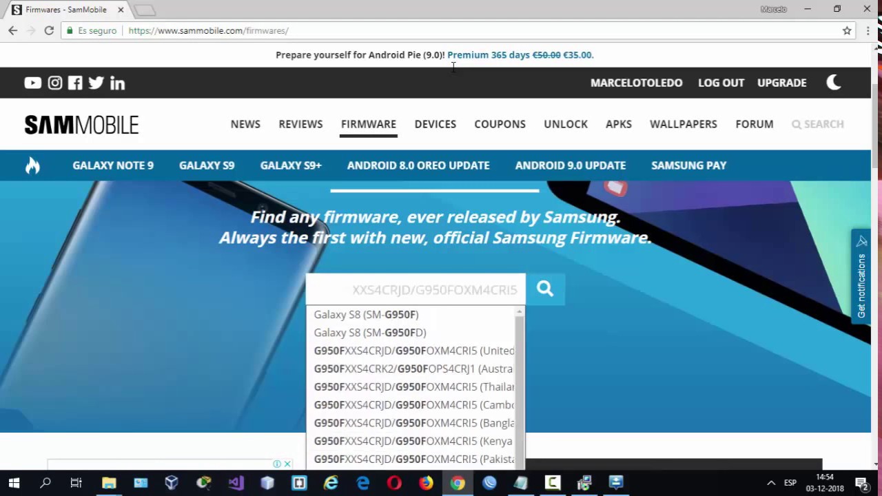Screen dimensions: 882x496
Task: Select suggestion Galaxy S8 (SM-G950FD)
Action: (x=411, y=333)
